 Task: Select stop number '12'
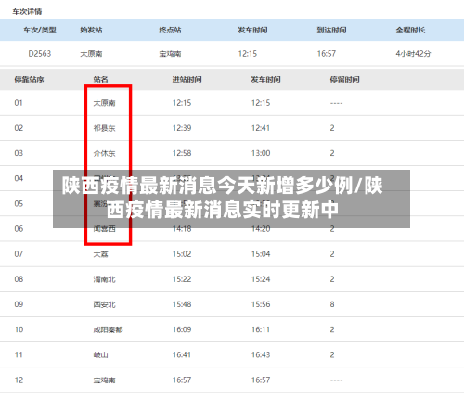(19, 380)
